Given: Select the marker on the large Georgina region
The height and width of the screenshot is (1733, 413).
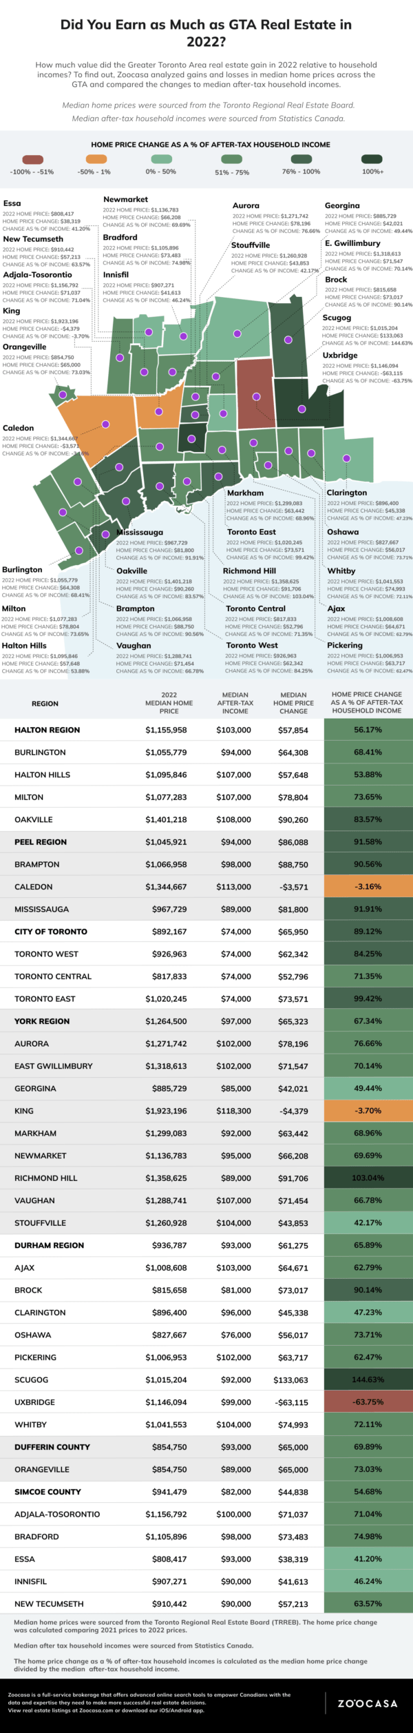Looking at the screenshot, I should point(237,334).
